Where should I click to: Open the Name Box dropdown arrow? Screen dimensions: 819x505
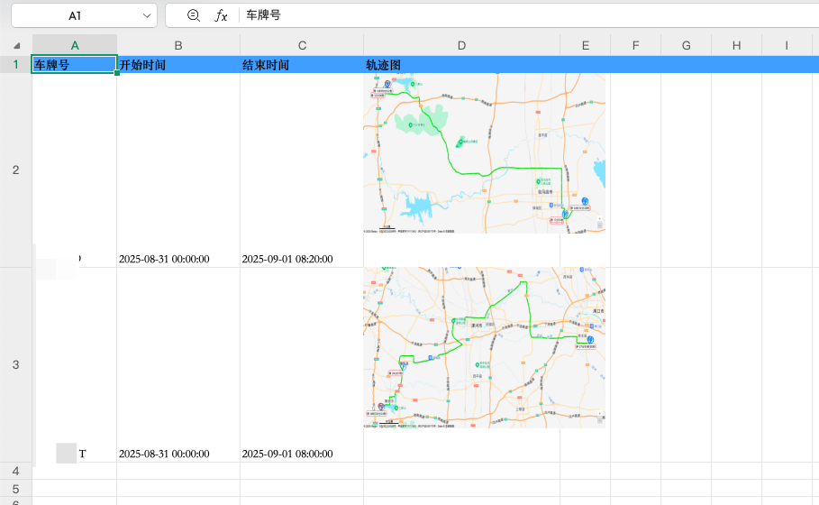[147, 15]
